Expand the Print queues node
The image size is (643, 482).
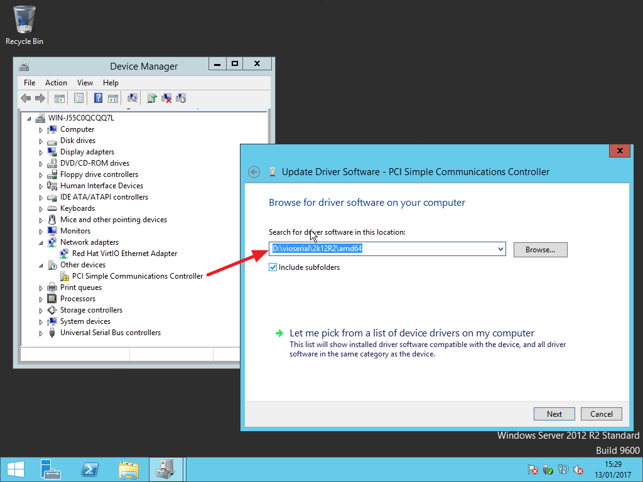[x=41, y=287]
